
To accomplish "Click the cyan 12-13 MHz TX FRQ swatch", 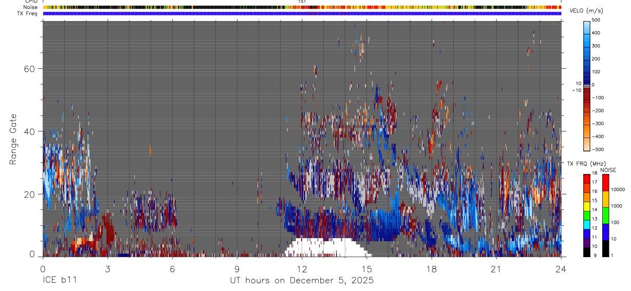I will 587,224.
